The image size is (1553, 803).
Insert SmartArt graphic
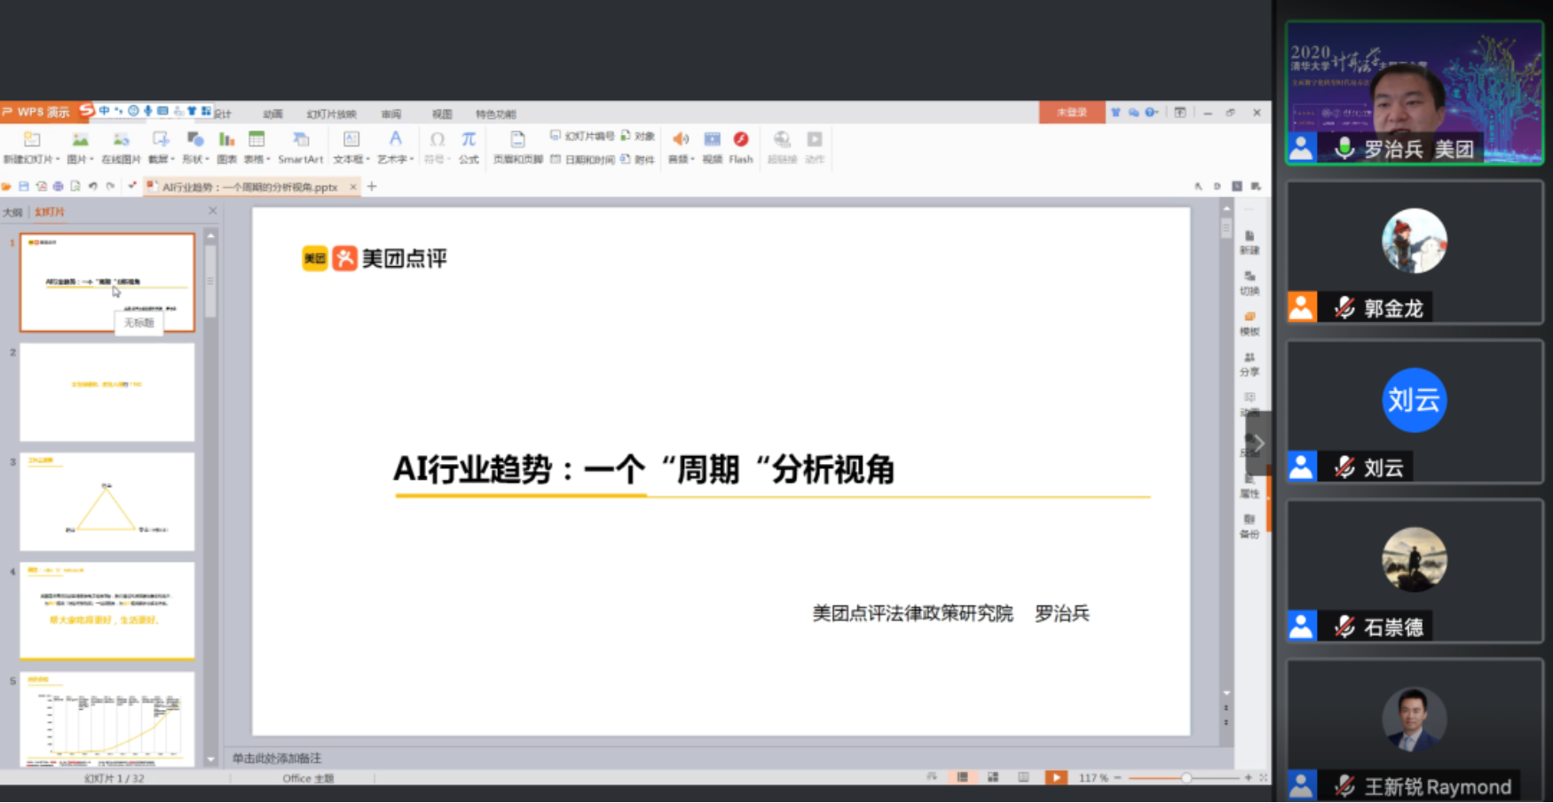[300, 147]
